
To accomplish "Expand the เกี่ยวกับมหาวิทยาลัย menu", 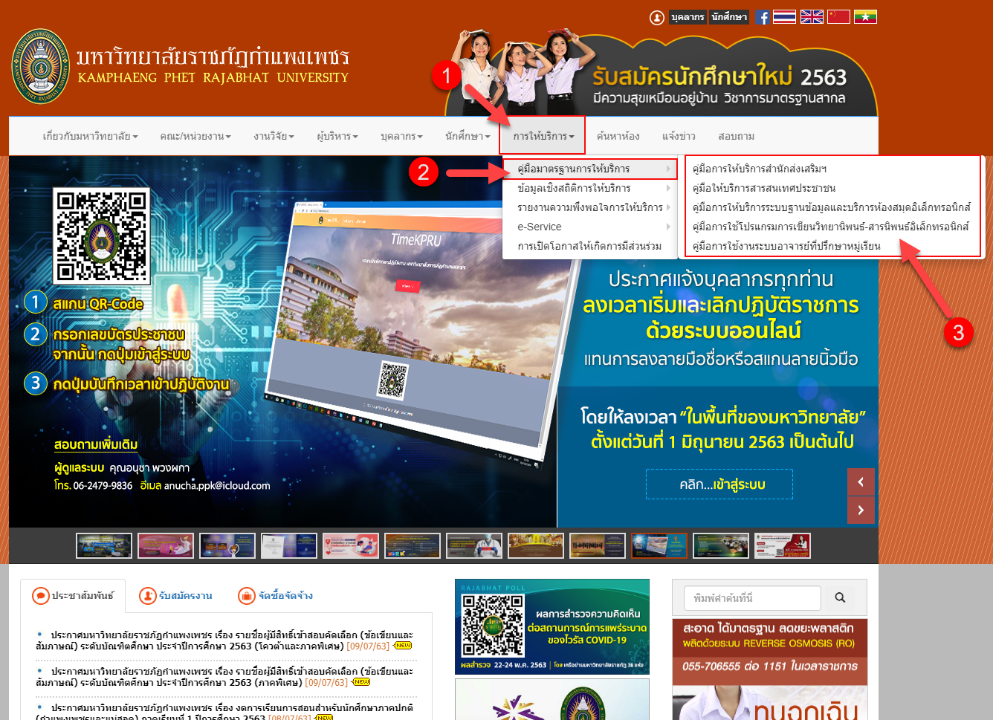I will (x=90, y=136).
